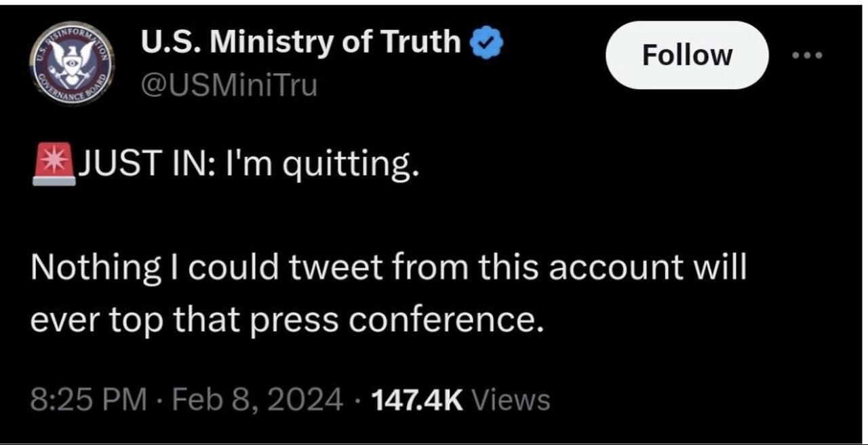Open the three-dot more options menu

[806, 56]
